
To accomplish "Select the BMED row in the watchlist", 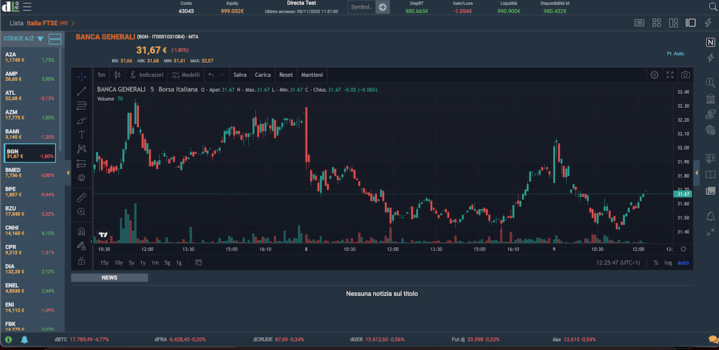I will tap(30, 172).
